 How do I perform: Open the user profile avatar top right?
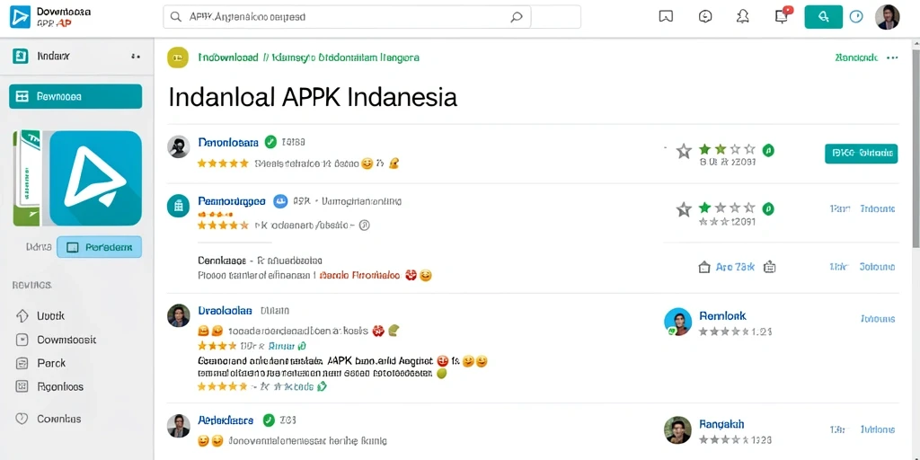887,17
